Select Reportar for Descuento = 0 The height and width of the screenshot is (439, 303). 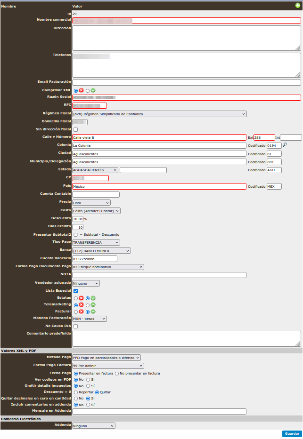pos(76,392)
